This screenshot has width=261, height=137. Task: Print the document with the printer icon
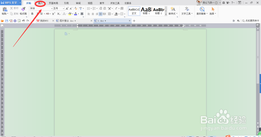click(15, 21)
